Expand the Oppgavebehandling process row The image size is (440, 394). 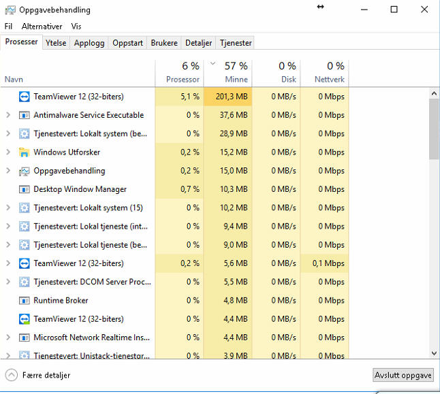click(8, 171)
